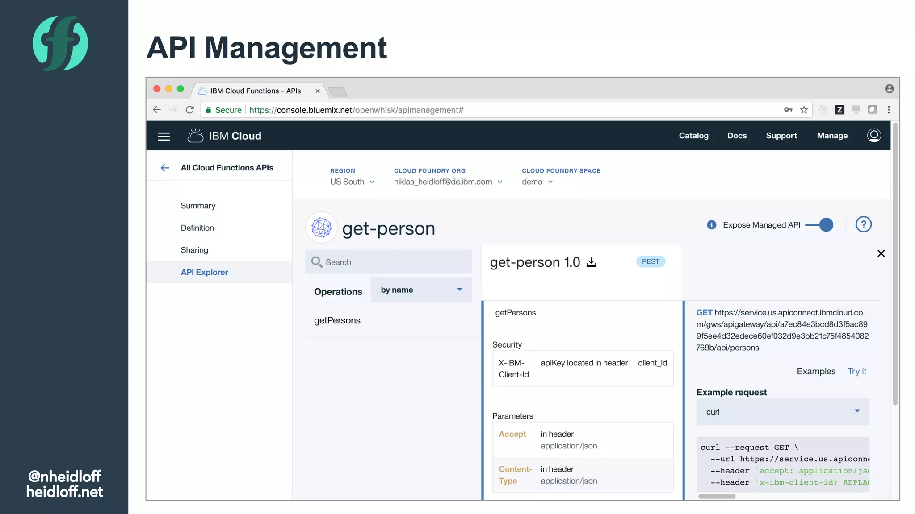Click the X-IBM-Client-Id security entry
915x514 pixels.
click(x=514, y=369)
